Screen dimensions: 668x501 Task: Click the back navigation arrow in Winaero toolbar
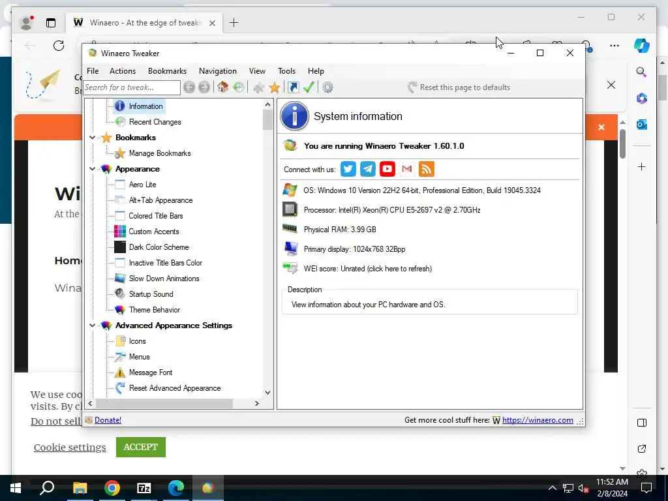[x=189, y=87]
